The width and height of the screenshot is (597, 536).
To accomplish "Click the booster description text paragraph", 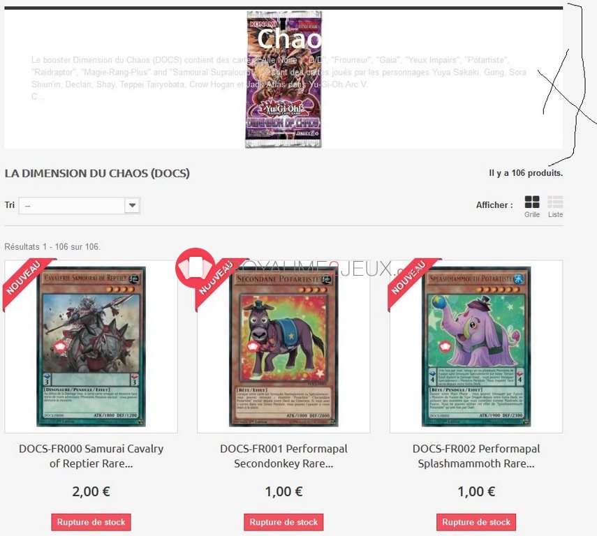I will click(x=279, y=78).
